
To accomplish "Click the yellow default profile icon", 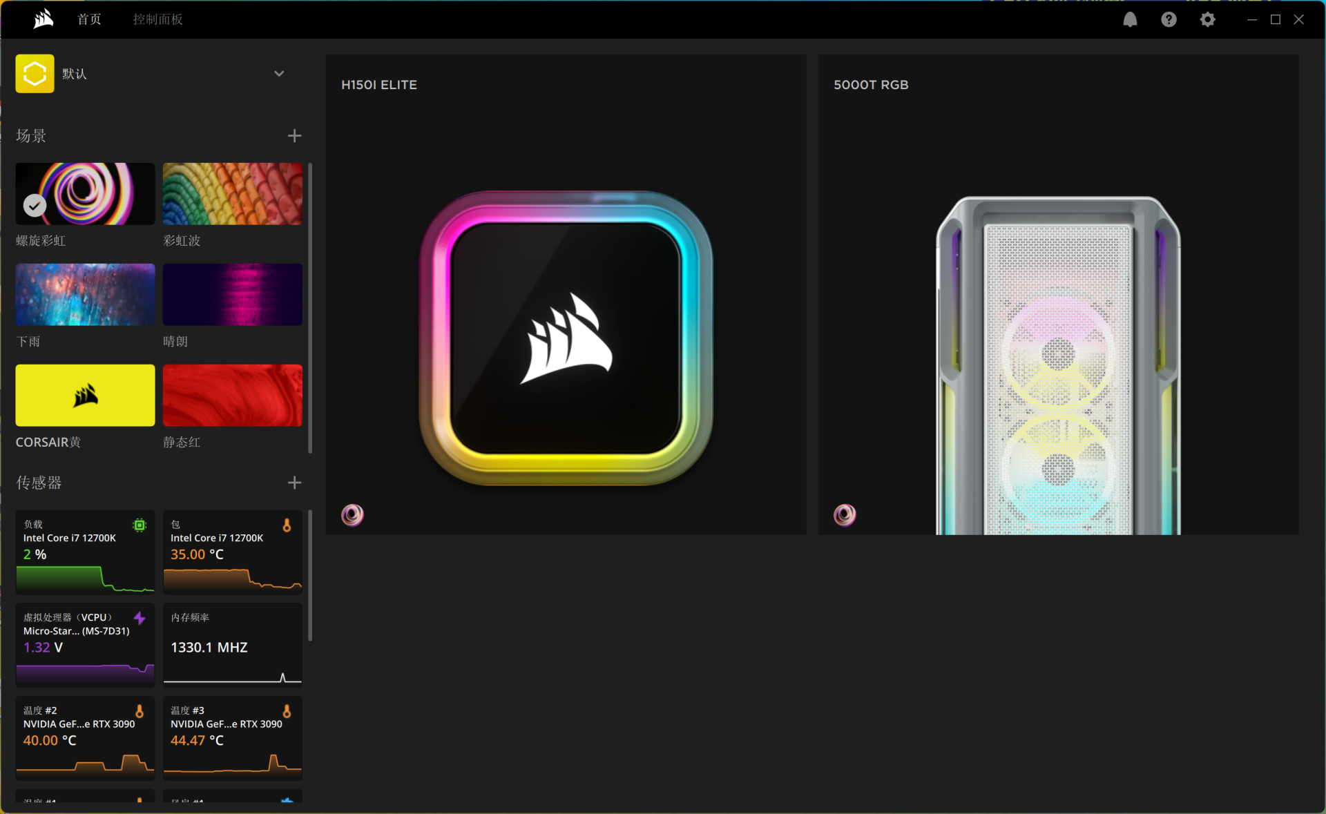I will point(35,73).
